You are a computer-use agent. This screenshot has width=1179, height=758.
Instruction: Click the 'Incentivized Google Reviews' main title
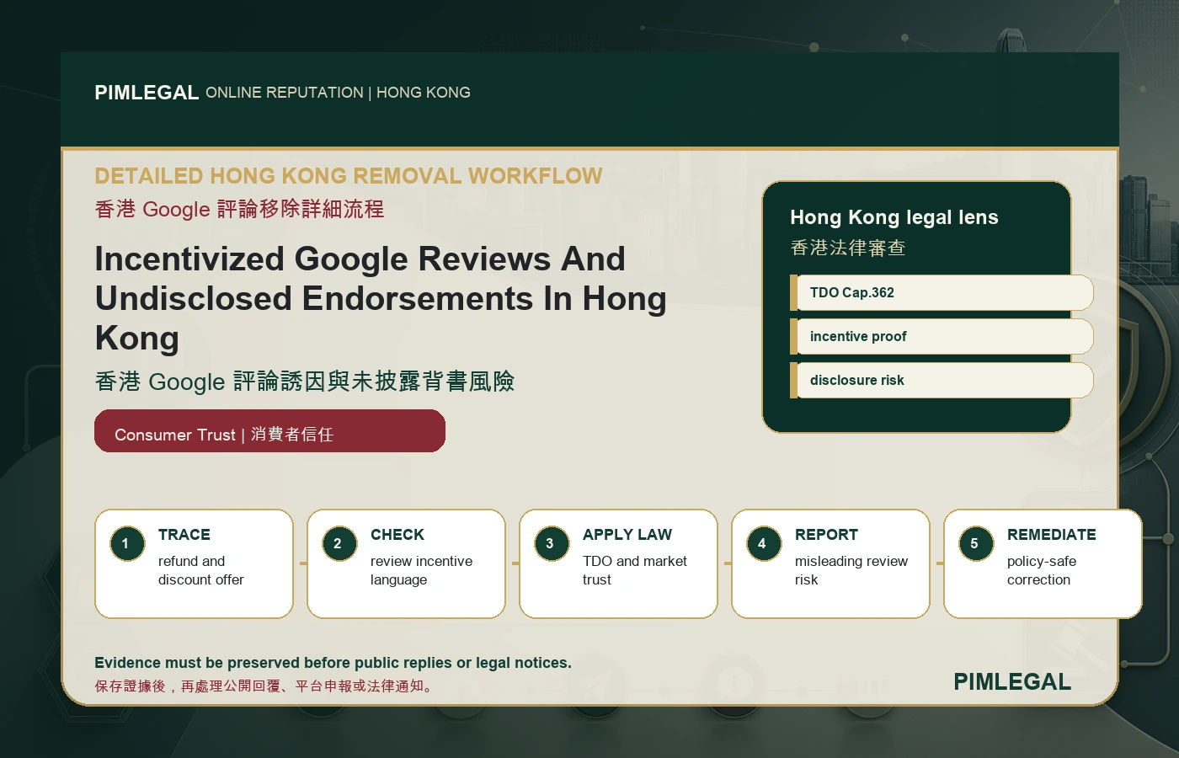pyautogui.click(x=381, y=298)
